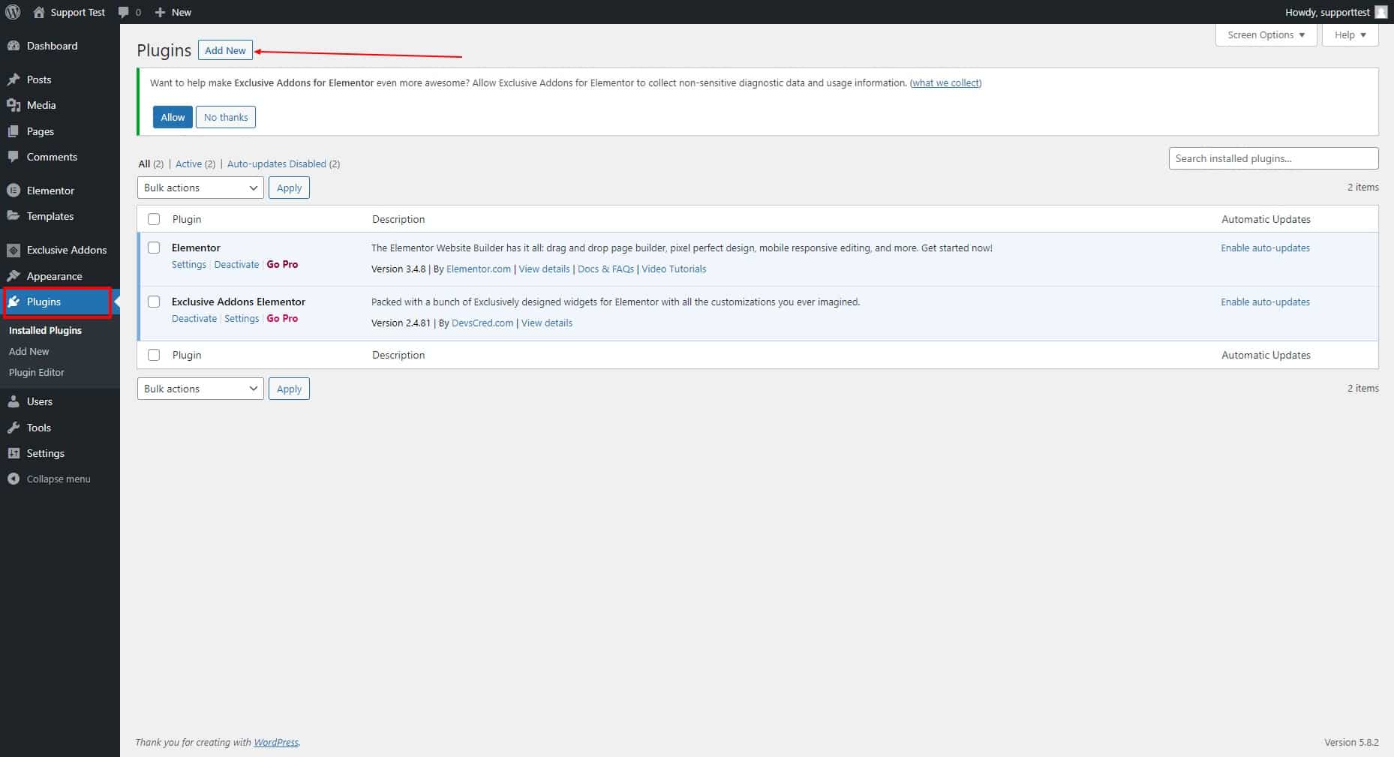
Task: Open Plugin Editor submenu item
Action: pyautogui.click(x=37, y=372)
